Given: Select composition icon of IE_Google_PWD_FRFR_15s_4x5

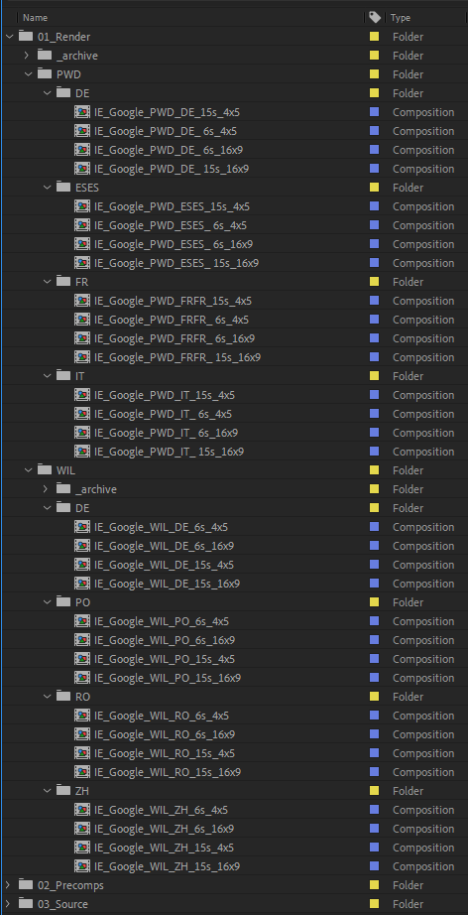Looking at the screenshot, I should (82, 301).
